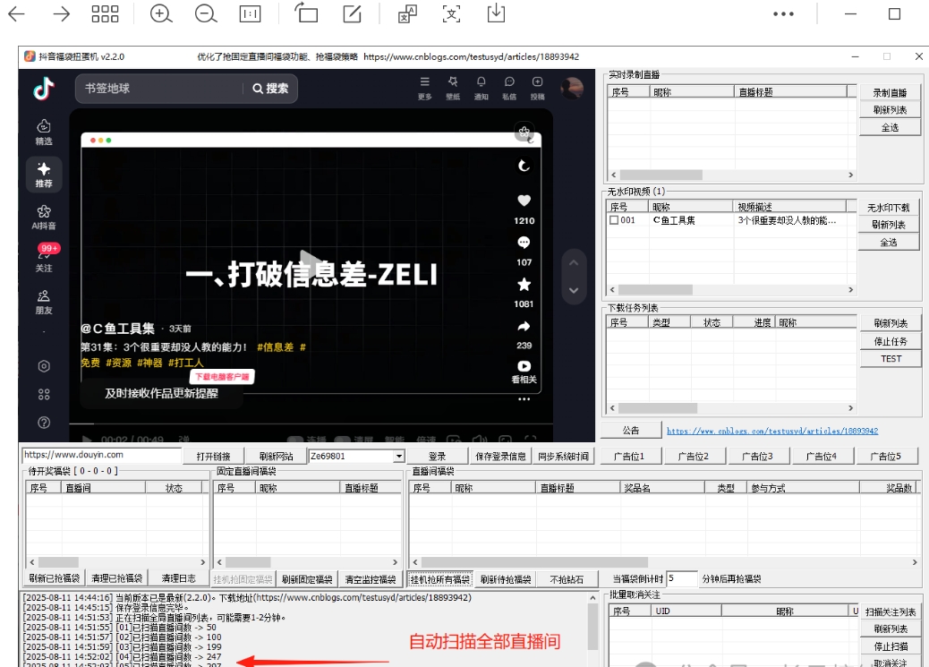
Task: Click the translate text icon in the viewer toolbar
Action: 407,13
